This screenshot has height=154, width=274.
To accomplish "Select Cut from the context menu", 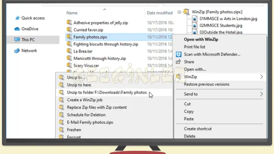I will (x=187, y=104).
